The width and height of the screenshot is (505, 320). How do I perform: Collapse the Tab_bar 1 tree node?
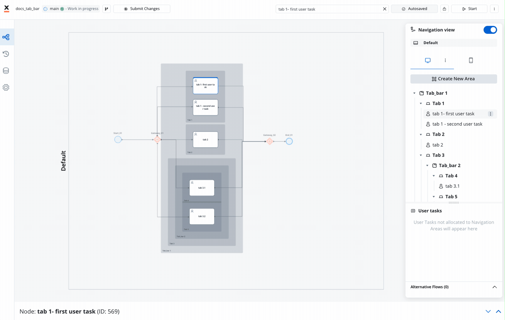coord(415,93)
